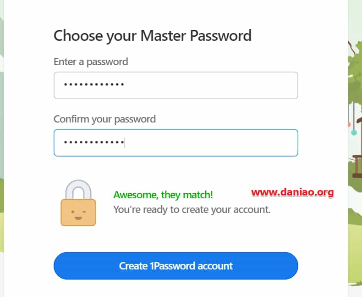
Task: Click the winking padlock icon
Action: (78, 202)
